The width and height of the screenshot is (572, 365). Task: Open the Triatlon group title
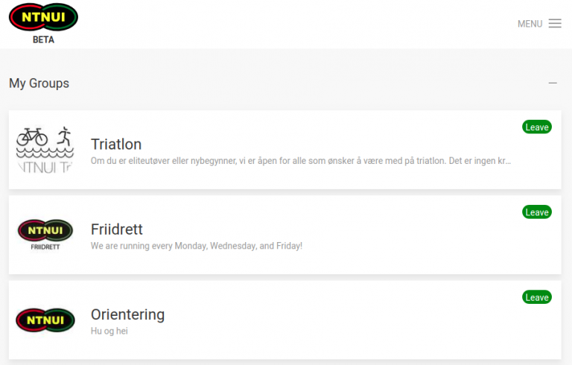(116, 145)
